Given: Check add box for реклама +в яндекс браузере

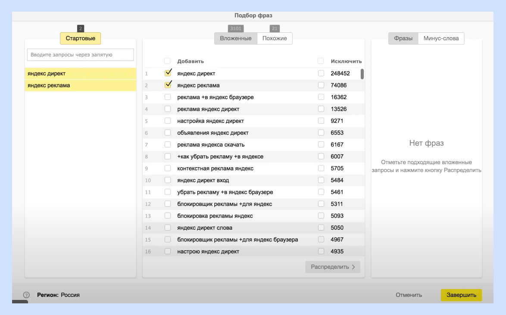Looking at the screenshot, I should point(168,97).
